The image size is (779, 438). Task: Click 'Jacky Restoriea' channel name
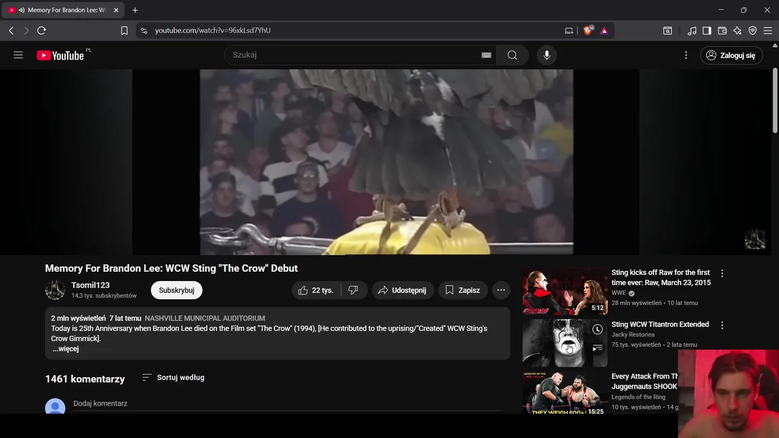tap(633, 335)
